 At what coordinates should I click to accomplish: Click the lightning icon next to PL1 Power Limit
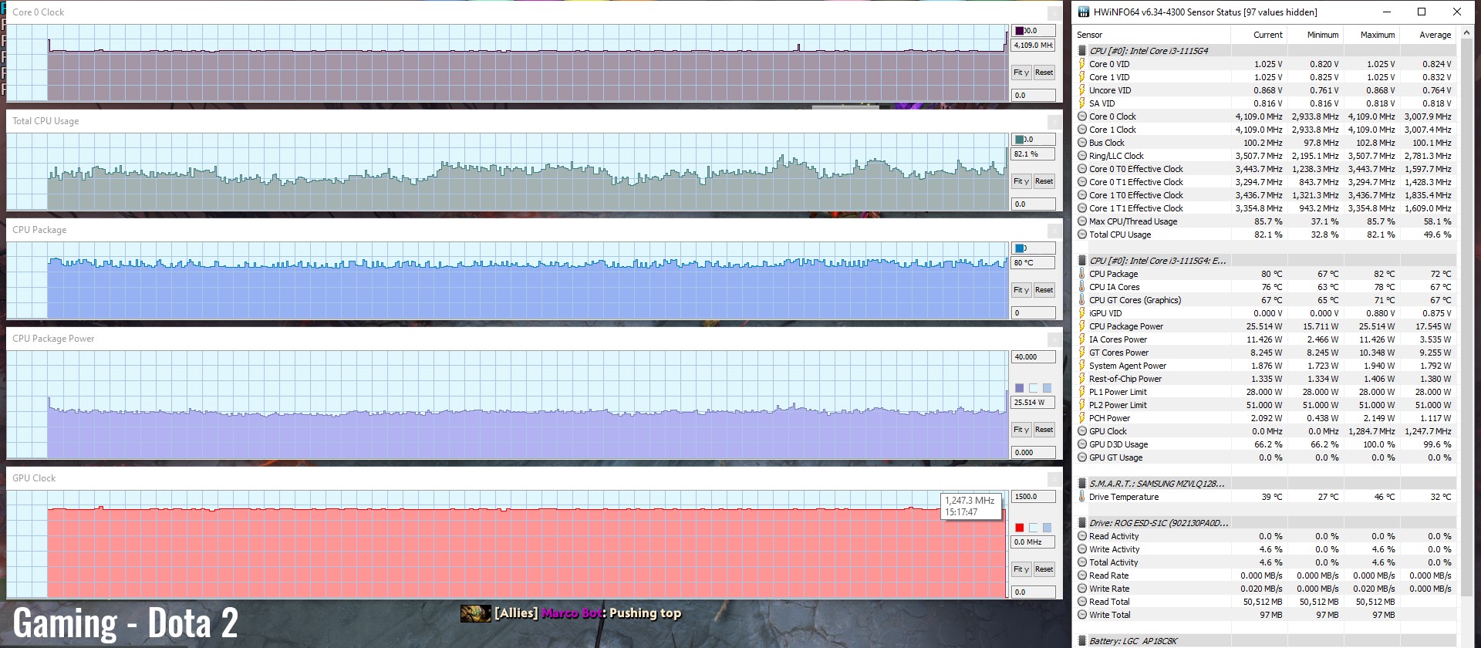1082,392
